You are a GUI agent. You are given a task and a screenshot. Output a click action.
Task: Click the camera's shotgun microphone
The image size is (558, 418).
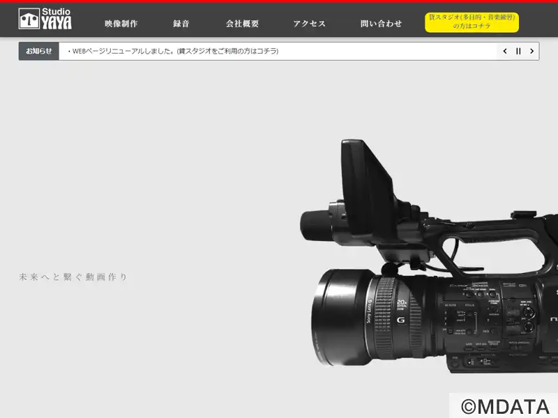click(x=317, y=225)
